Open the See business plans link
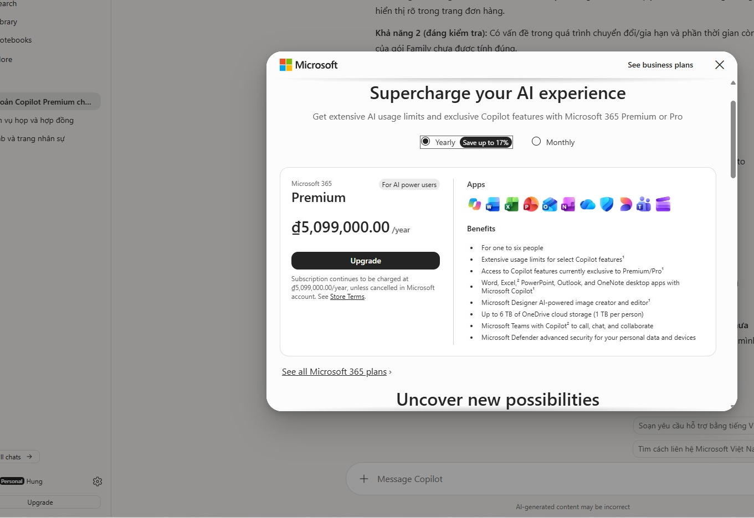 point(660,65)
